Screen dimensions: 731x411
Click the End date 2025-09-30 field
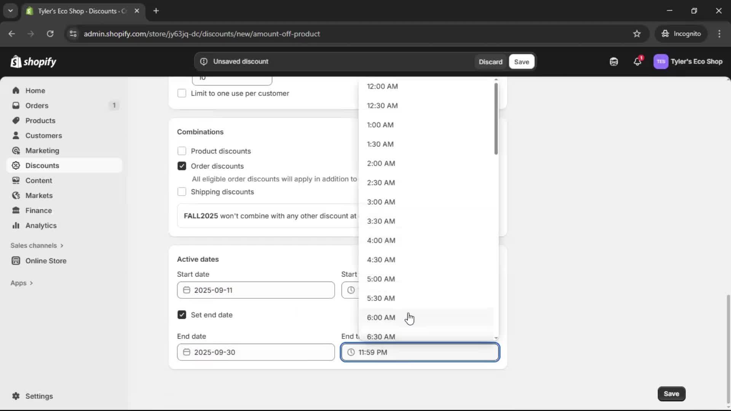point(255,352)
